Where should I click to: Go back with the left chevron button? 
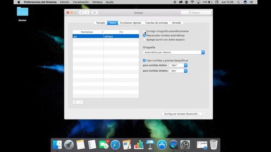pos(82,13)
